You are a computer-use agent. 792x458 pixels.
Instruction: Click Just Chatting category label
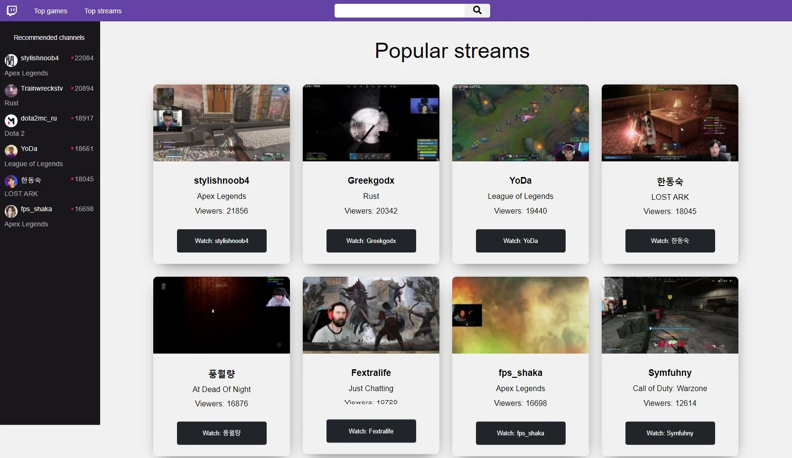[371, 388]
